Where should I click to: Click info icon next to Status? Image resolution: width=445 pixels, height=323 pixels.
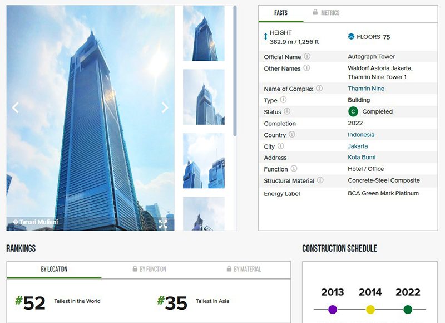(287, 111)
